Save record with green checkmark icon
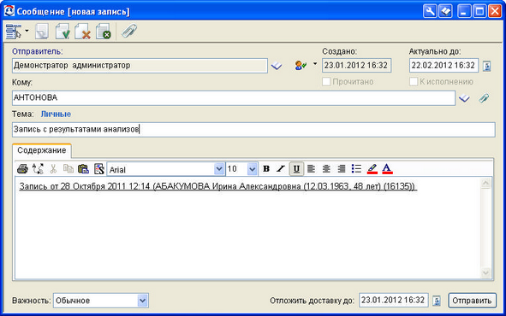Image resolution: width=506 pixels, height=316 pixels. 63,32
